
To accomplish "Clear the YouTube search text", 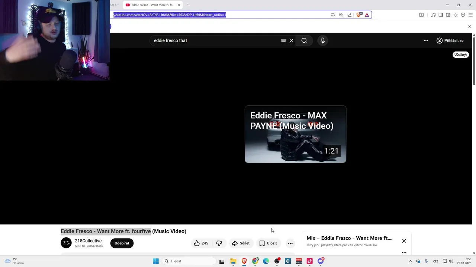I will (x=292, y=40).
